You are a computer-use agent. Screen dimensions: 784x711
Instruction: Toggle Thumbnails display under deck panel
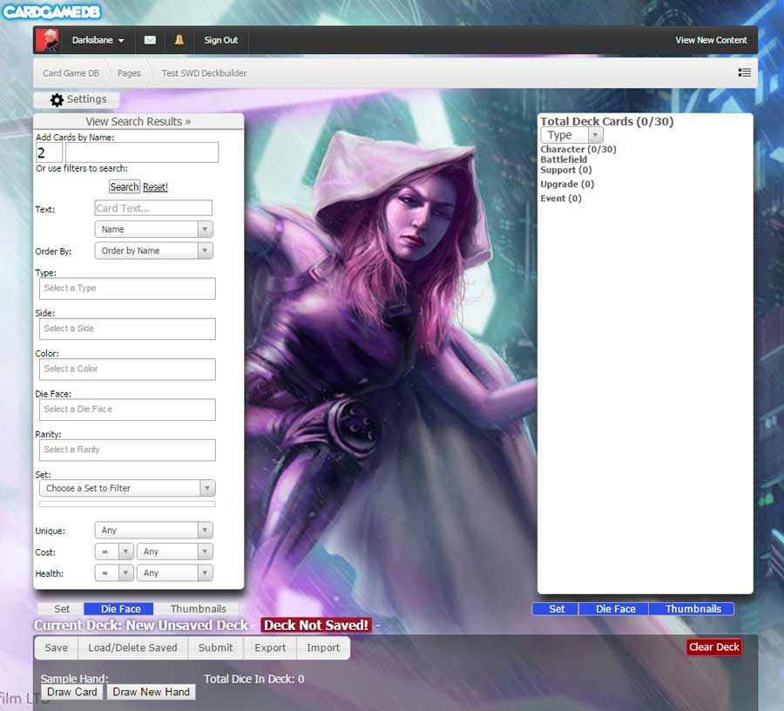pos(693,609)
